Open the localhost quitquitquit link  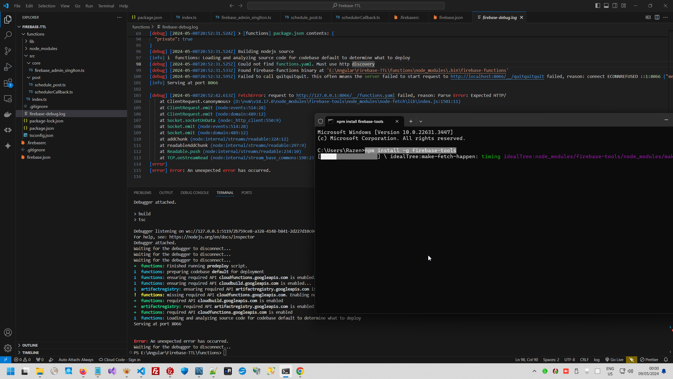(x=497, y=76)
